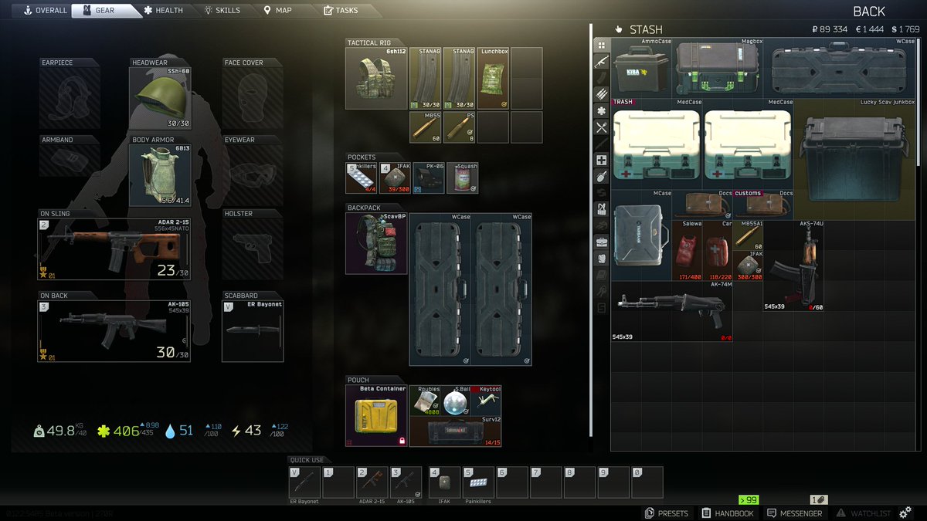Open settings gear in bottom right corner

pyautogui.click(x=905, y=513)
